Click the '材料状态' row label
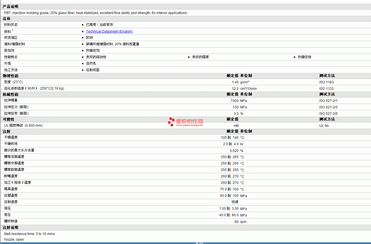This screenshot has width=371, height=244. point(11,25)
